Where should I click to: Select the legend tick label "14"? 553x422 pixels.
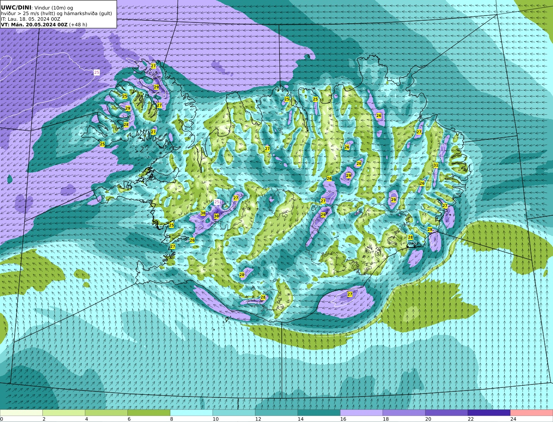[301, 419]
